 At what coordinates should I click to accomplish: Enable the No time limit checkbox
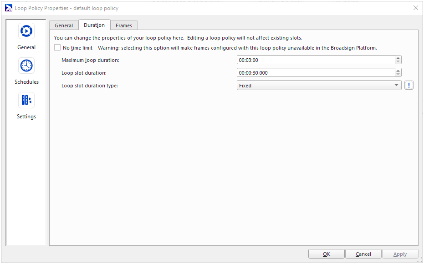[x=57, y=47]
